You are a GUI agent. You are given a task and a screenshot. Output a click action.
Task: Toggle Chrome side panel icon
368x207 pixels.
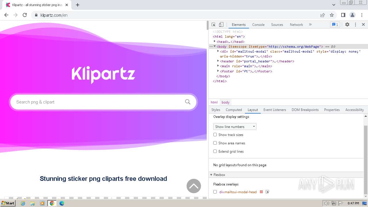[x=343, y=15]
